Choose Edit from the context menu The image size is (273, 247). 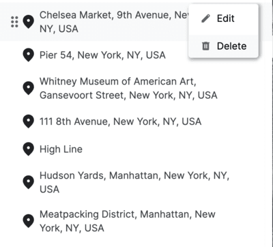223,18
